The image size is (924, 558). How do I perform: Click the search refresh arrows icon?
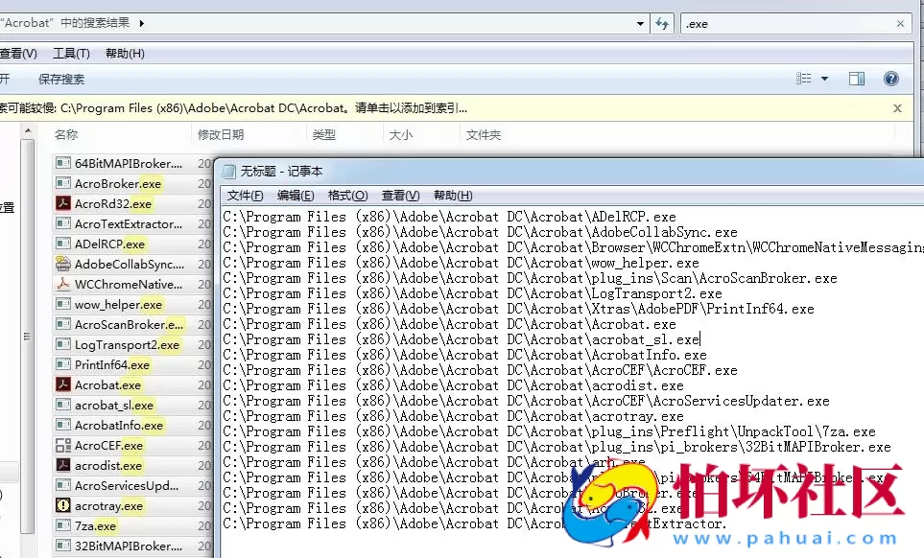point(661,23)
